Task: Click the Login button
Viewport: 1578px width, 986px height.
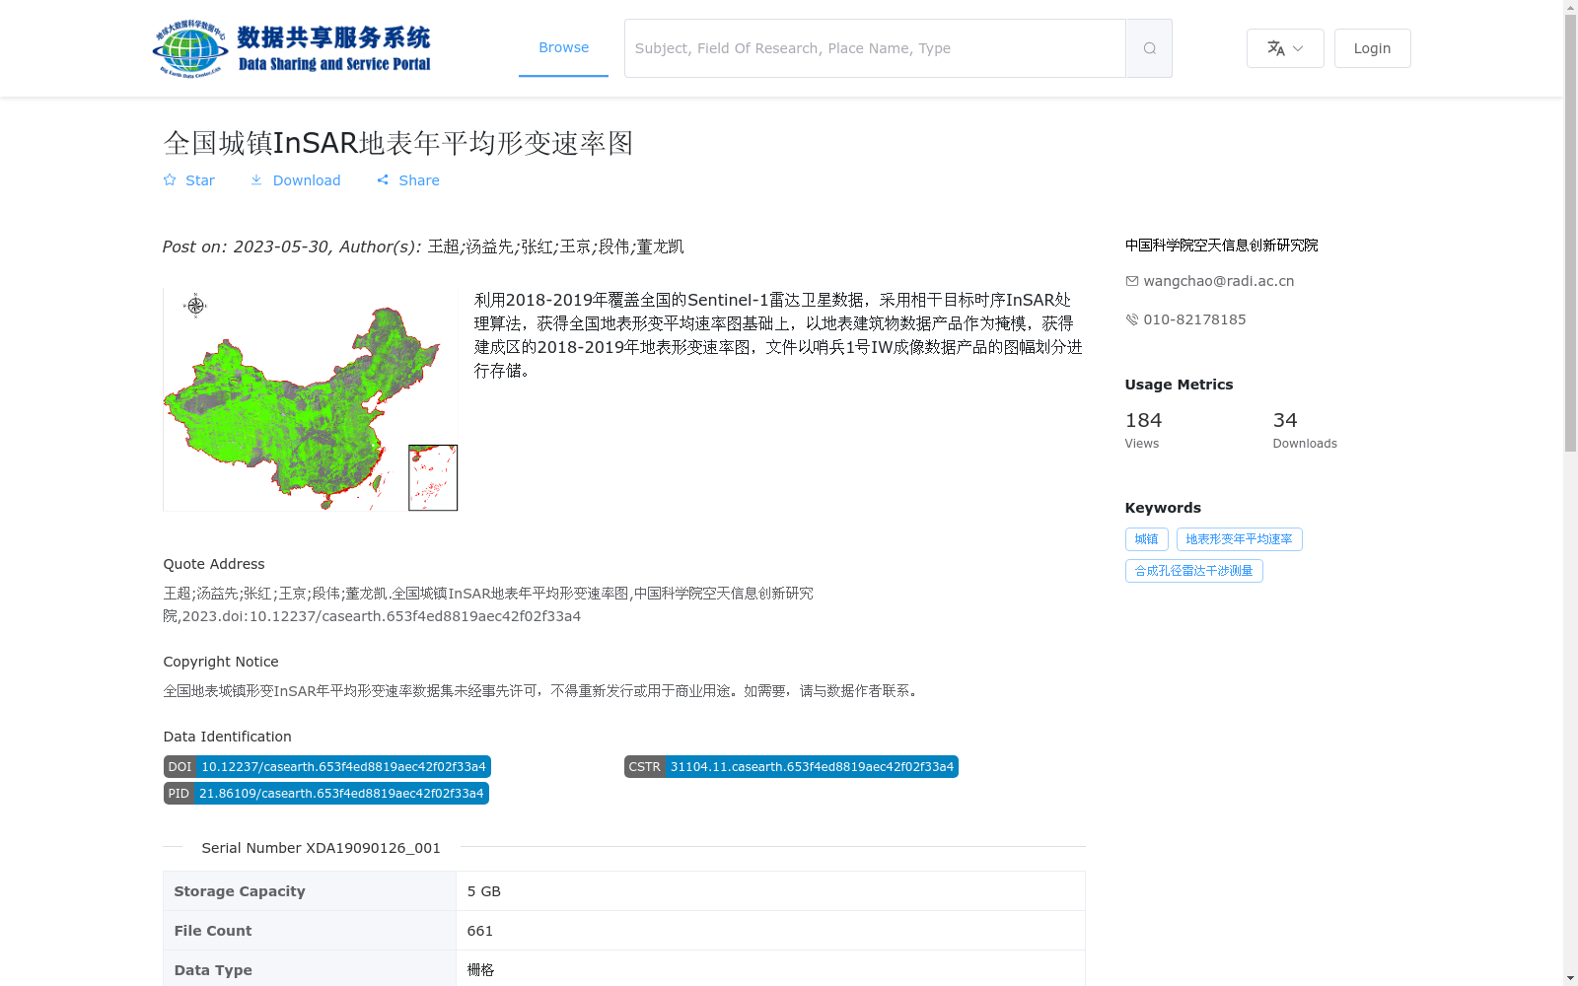Action: point(1372,48)
